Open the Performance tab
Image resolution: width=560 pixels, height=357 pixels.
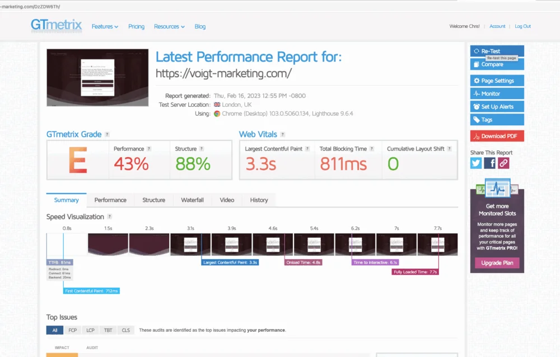(110, 200)
